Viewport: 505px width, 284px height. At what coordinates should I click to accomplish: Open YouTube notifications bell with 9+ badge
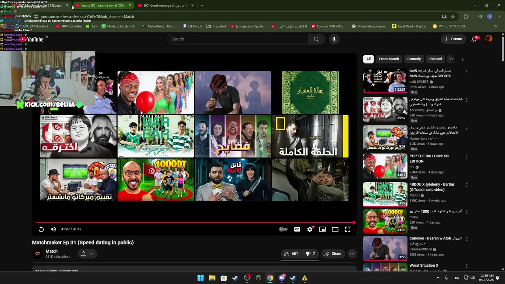click(x=474, y=39)
